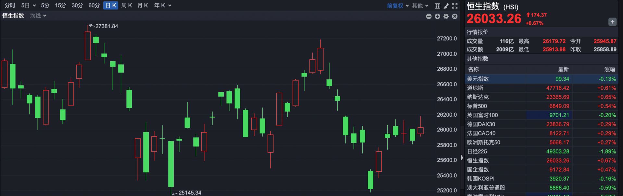Sort index list by 涨幅 column
Screen dimensions: 623x196
609,69
